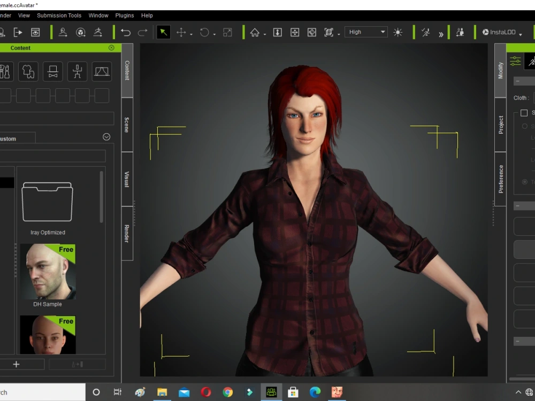Click the Home camera view icon
Screen dimensions: 535x401
255,33
